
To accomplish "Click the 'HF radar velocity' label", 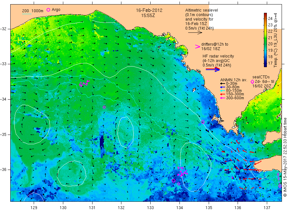I will tap(218, 56).
